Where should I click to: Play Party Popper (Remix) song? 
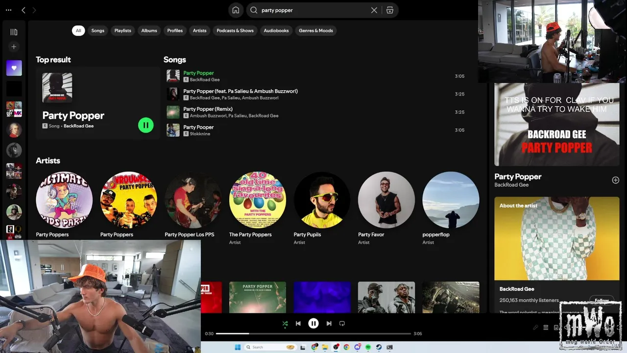click(315, 112)
